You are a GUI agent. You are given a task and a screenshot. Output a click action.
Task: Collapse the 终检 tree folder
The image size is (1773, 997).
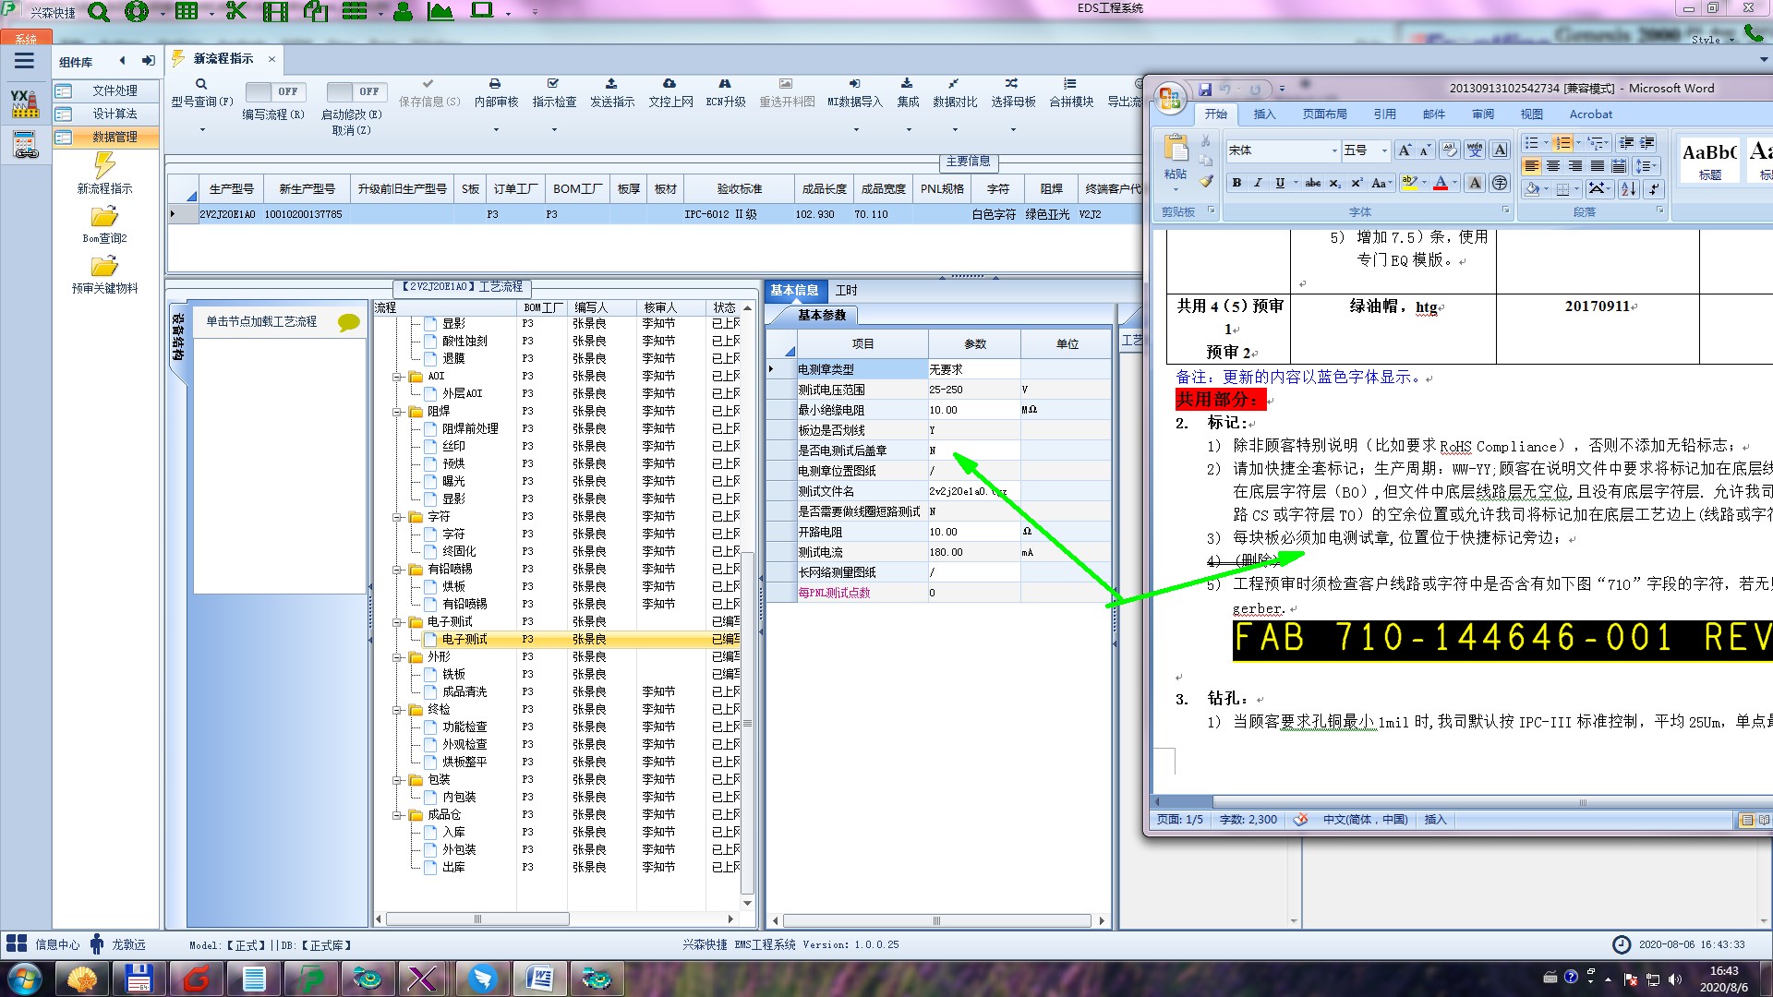[x=397, y=710]
